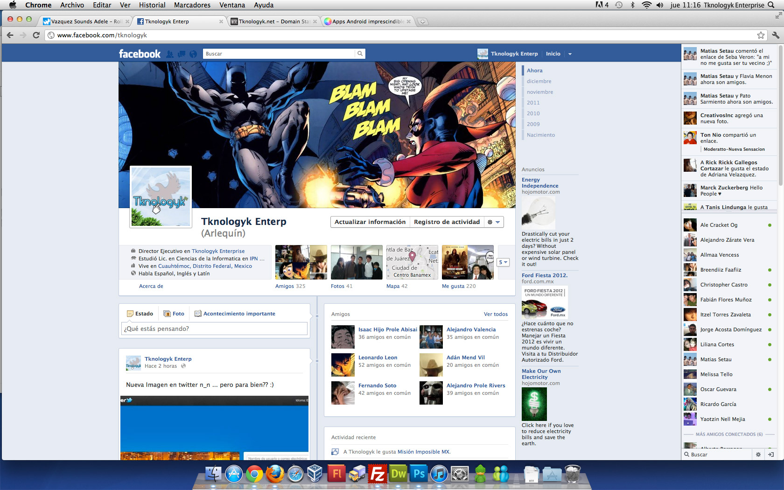Select Estado post type
Screen dimensions: 784x490
pos(140,314)
